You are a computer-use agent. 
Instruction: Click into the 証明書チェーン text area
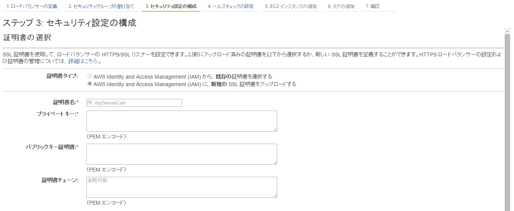pyautogui.click(x=182, y=187)
